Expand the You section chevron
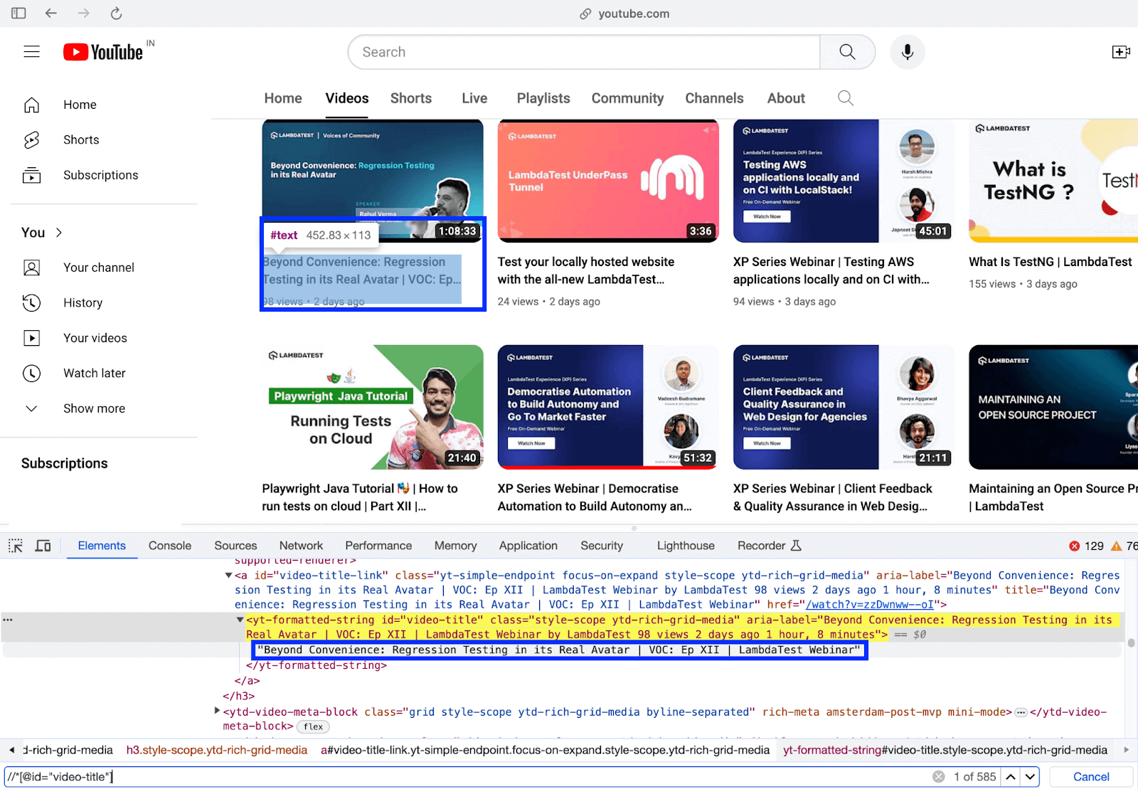 (59, 233)
